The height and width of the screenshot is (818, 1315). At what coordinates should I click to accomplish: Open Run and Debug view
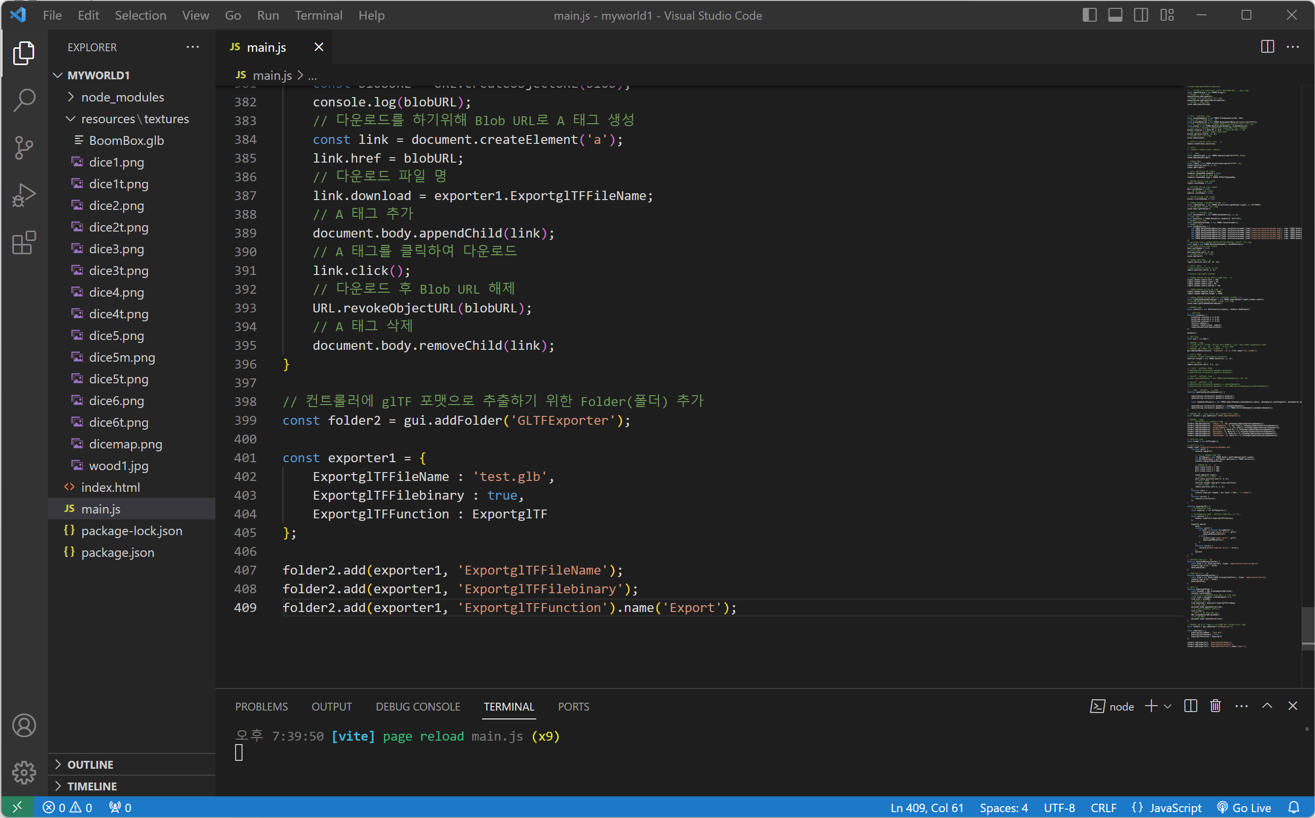point(24,195)
